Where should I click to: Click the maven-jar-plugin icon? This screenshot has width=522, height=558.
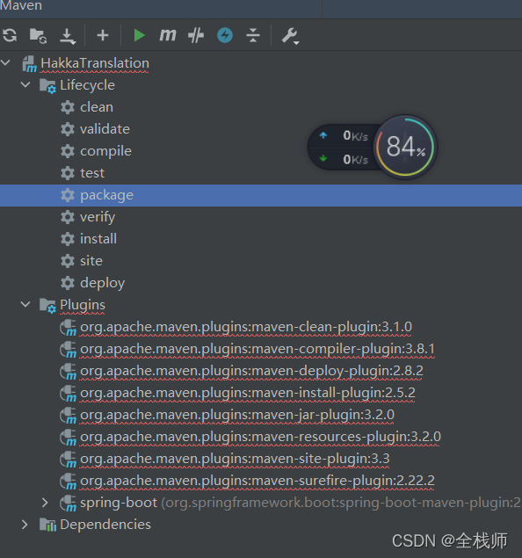click(x=68, y=416)
